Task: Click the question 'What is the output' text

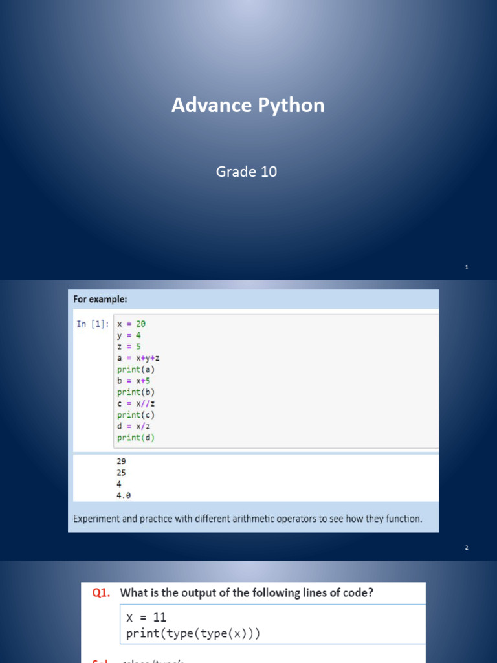Action: click(x=247, y=593)
